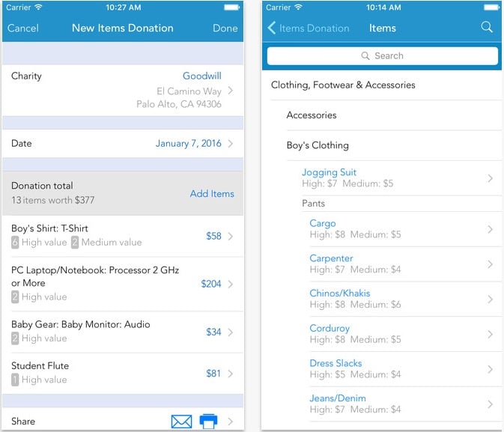
Task: Tap the search magnifier icon in Items header
Action: (487, 27)
